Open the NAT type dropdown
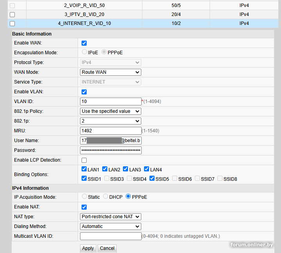 tap(110, 217)
